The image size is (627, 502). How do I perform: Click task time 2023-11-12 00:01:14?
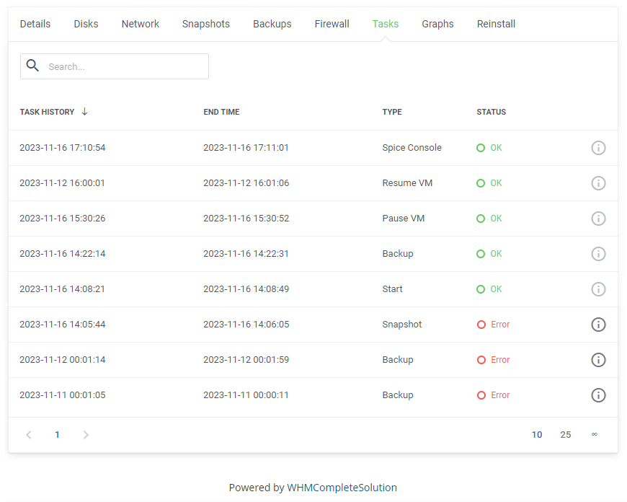tap(63, 359)
